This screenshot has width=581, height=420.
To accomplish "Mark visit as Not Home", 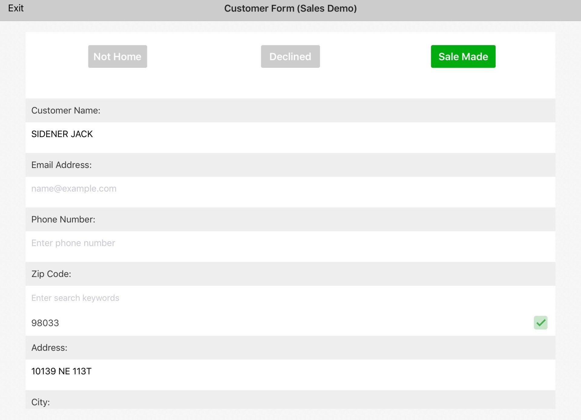I will coord(117,57).
